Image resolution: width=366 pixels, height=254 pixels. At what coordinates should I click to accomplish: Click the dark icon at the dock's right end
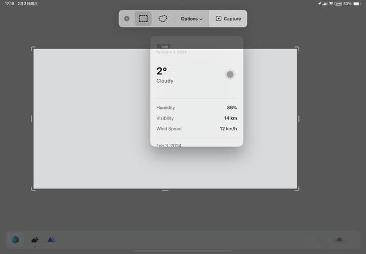tap(339, 240)
